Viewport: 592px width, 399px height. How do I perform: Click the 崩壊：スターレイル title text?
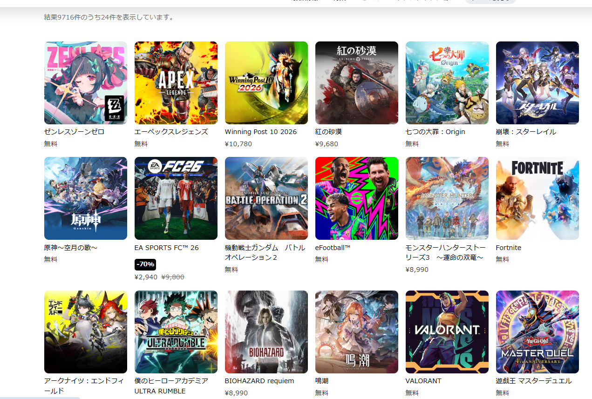coord(526,132)
